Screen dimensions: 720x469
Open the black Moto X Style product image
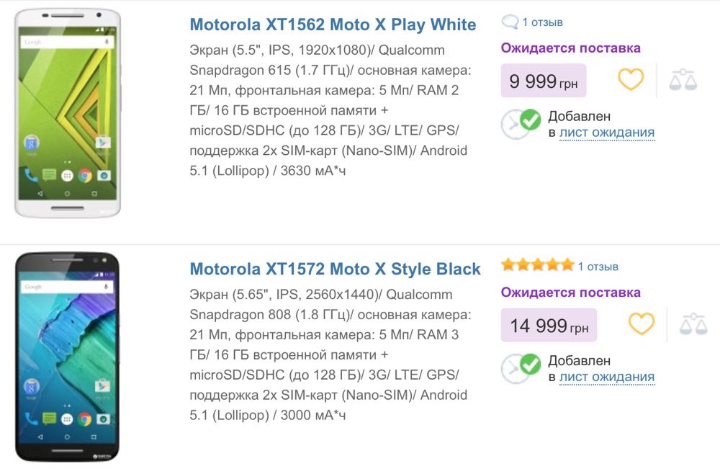click(68, 357)
